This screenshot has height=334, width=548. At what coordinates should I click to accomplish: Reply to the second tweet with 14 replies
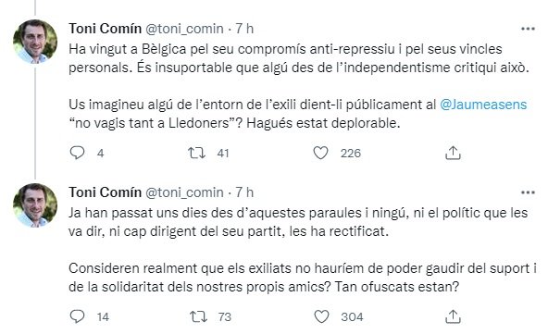click(x=77, y=316)
